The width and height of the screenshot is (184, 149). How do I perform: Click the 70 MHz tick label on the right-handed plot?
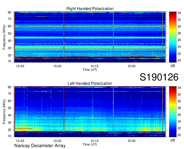(x=9, y=19)
